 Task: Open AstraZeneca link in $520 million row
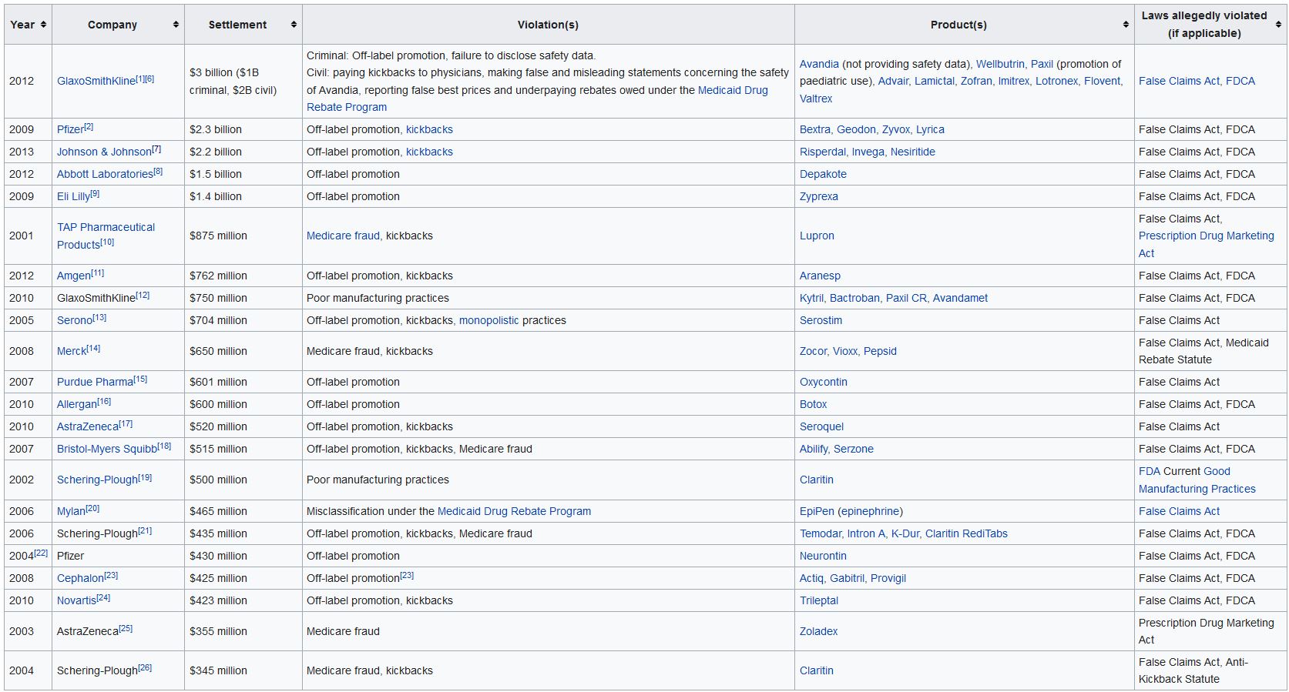[88, 426]
